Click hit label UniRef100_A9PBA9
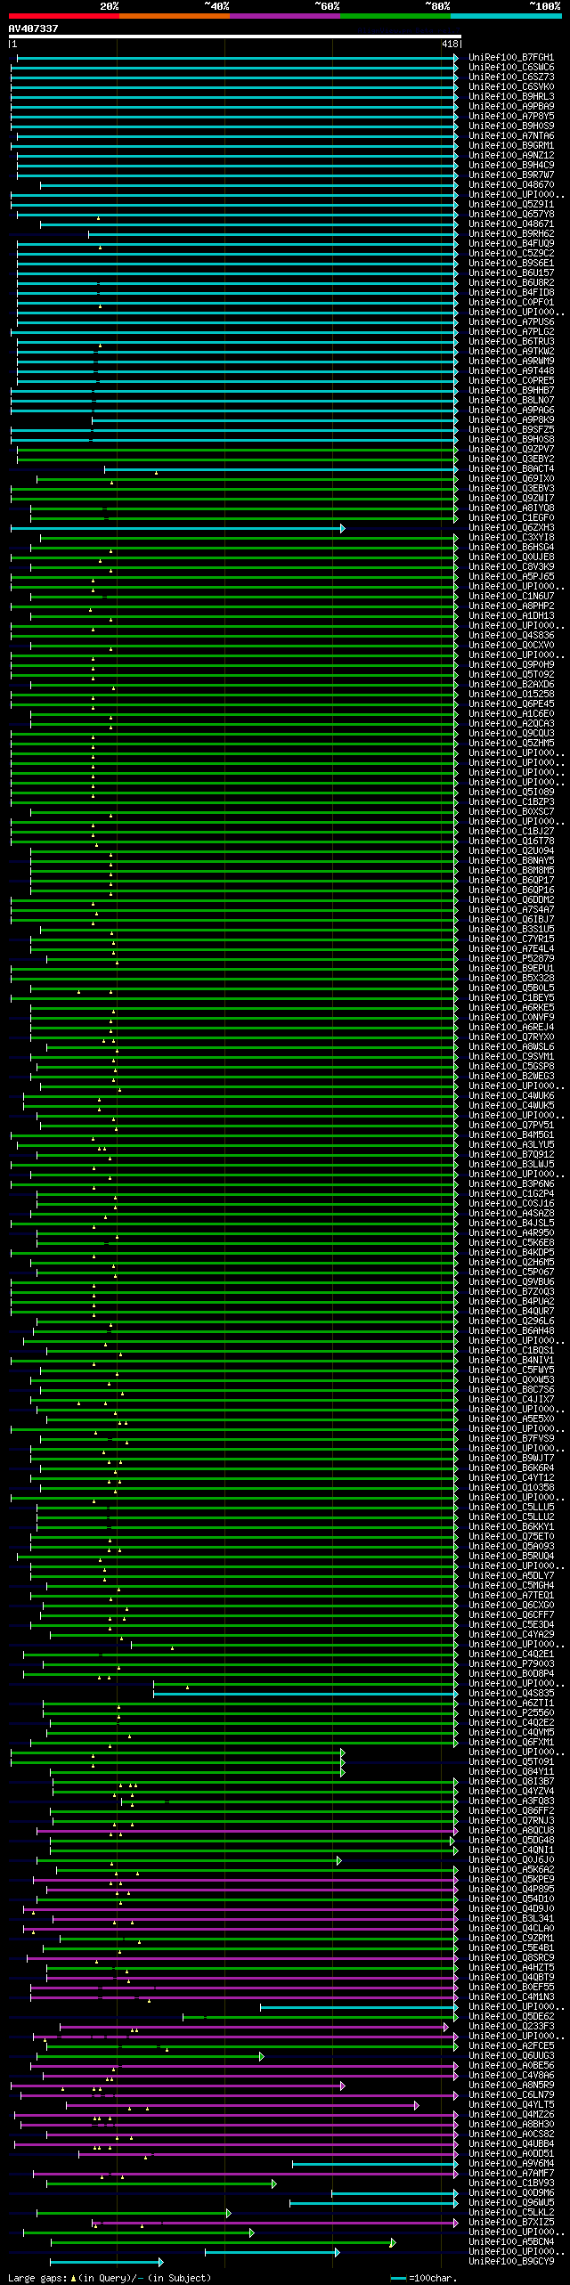 point(511,107)
